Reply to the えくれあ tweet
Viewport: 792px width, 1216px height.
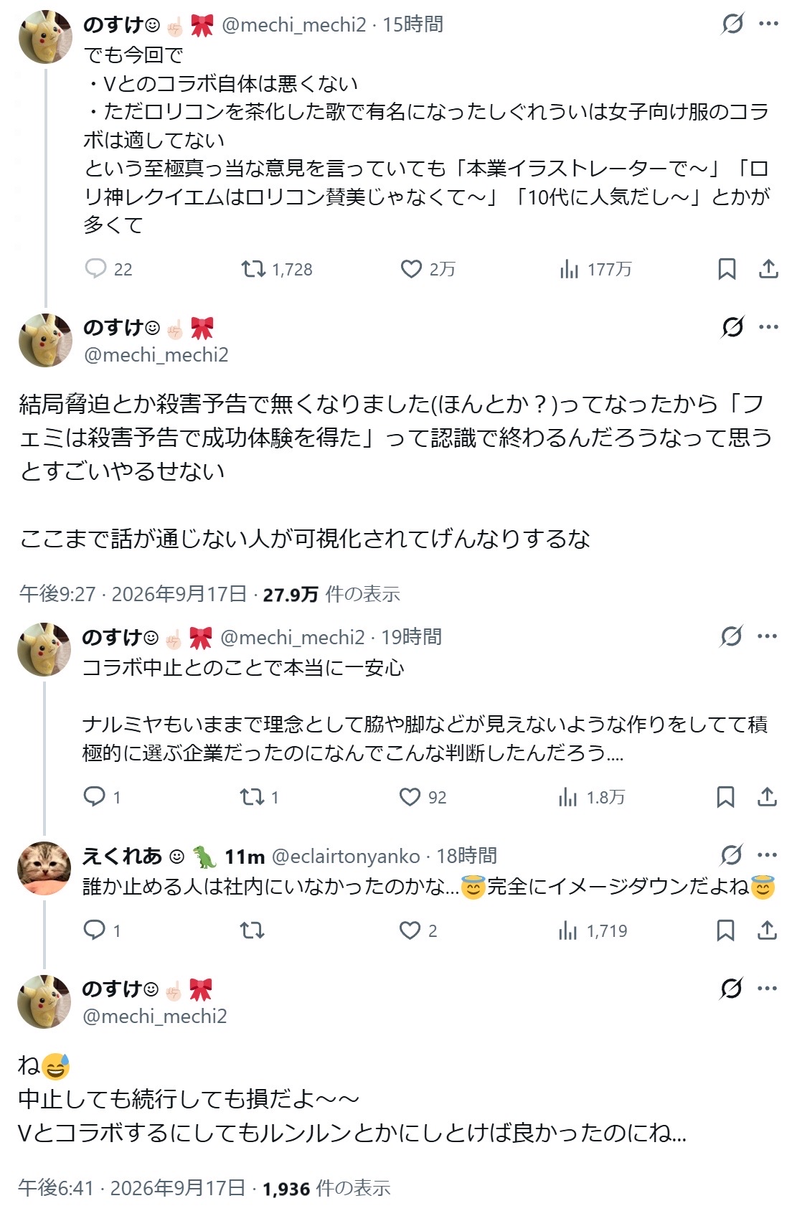[x=102, y=930]
